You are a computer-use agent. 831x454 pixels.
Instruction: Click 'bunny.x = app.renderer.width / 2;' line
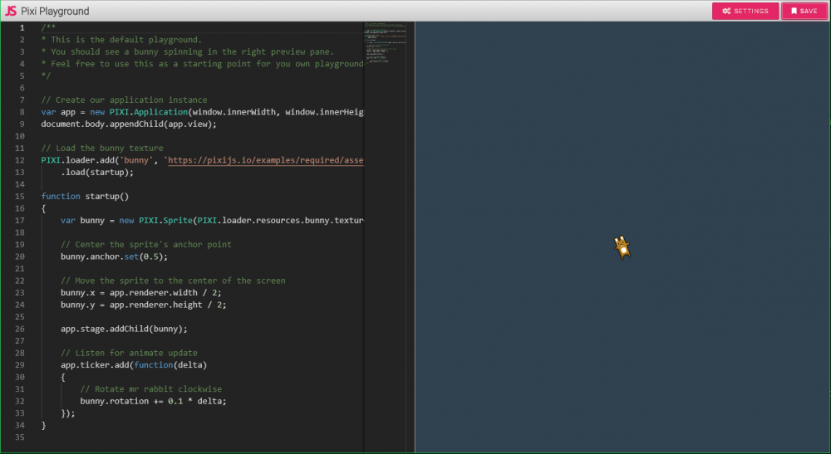coord(141,293)
